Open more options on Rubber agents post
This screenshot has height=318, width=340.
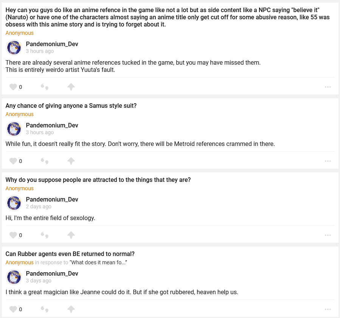tap(328, 309)
